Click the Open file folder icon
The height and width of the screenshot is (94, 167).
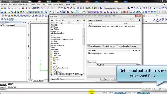tap(2, 8)
